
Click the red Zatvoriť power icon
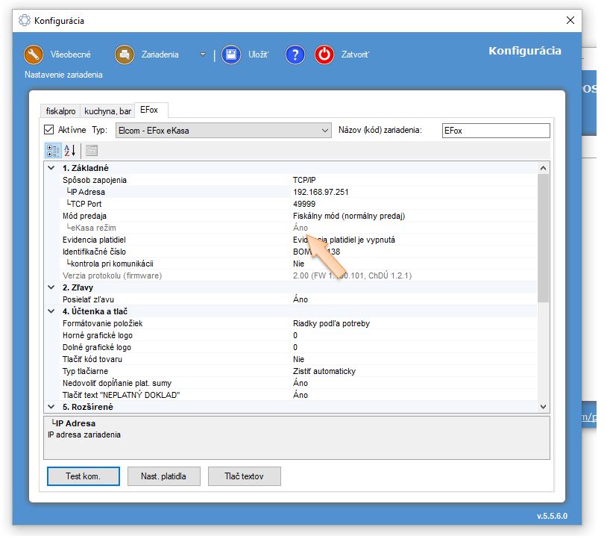tap(324, 54)
